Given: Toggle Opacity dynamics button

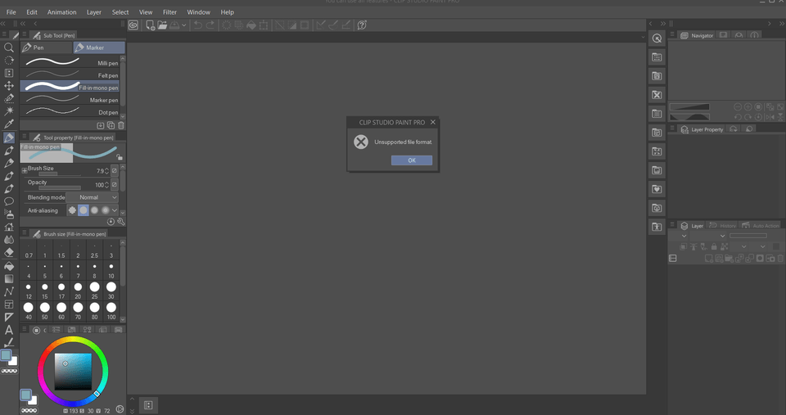Looking at the screenshot, I should (x=115, y=184).
